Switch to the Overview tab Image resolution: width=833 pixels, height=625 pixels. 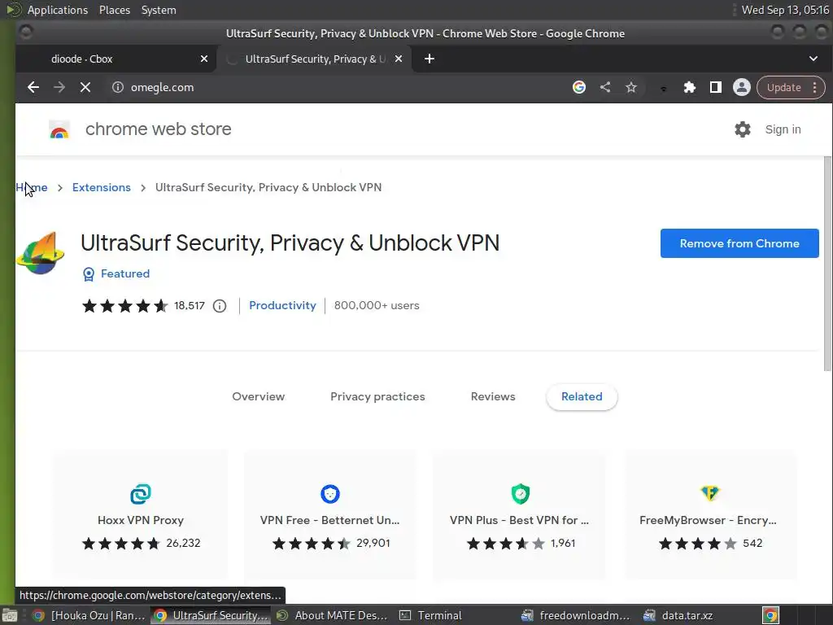pos(258,396)
